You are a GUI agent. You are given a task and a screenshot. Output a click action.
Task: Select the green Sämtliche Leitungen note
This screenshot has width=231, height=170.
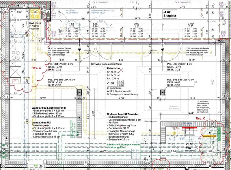pos(124,146)
